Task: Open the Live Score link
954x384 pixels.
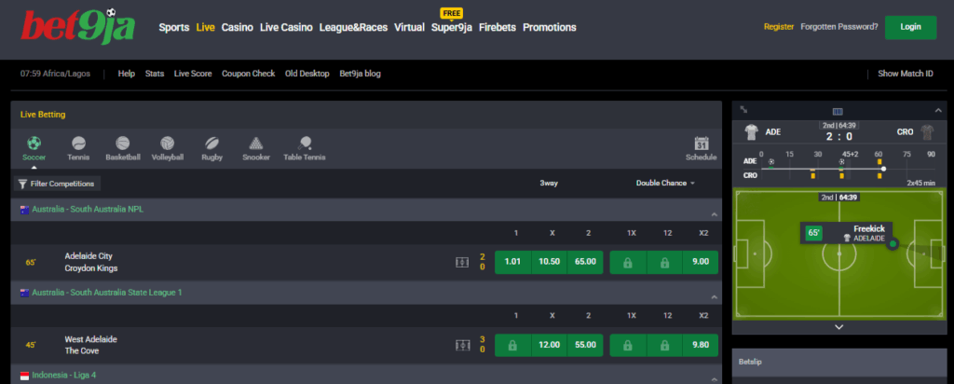Action: pyautogui.click(x=193, y=74)
